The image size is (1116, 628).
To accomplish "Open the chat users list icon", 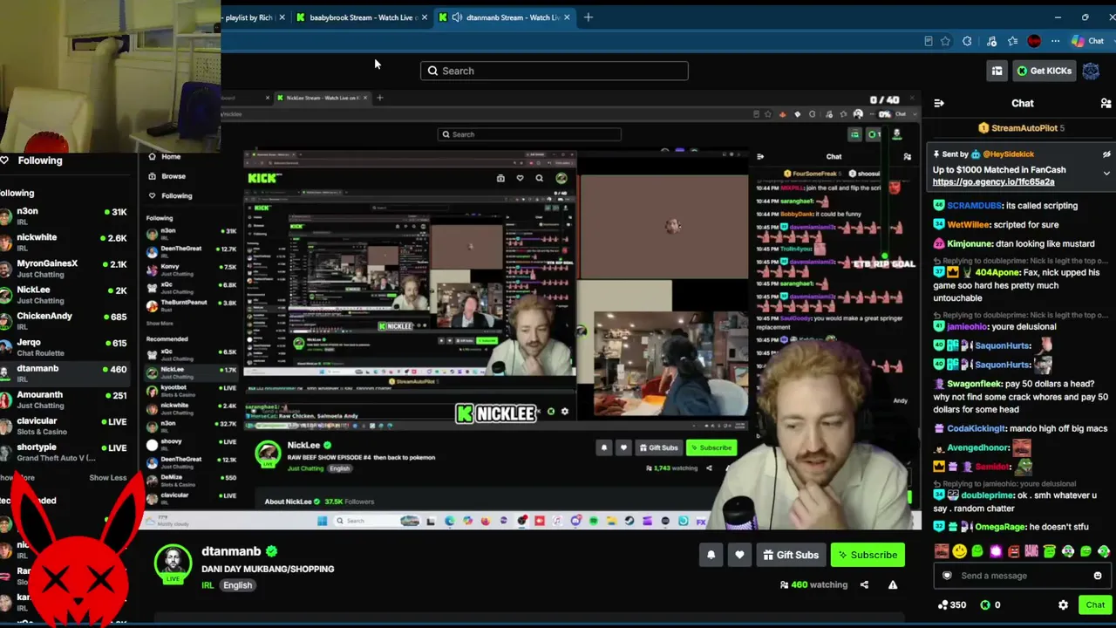I will point(1106,103).
